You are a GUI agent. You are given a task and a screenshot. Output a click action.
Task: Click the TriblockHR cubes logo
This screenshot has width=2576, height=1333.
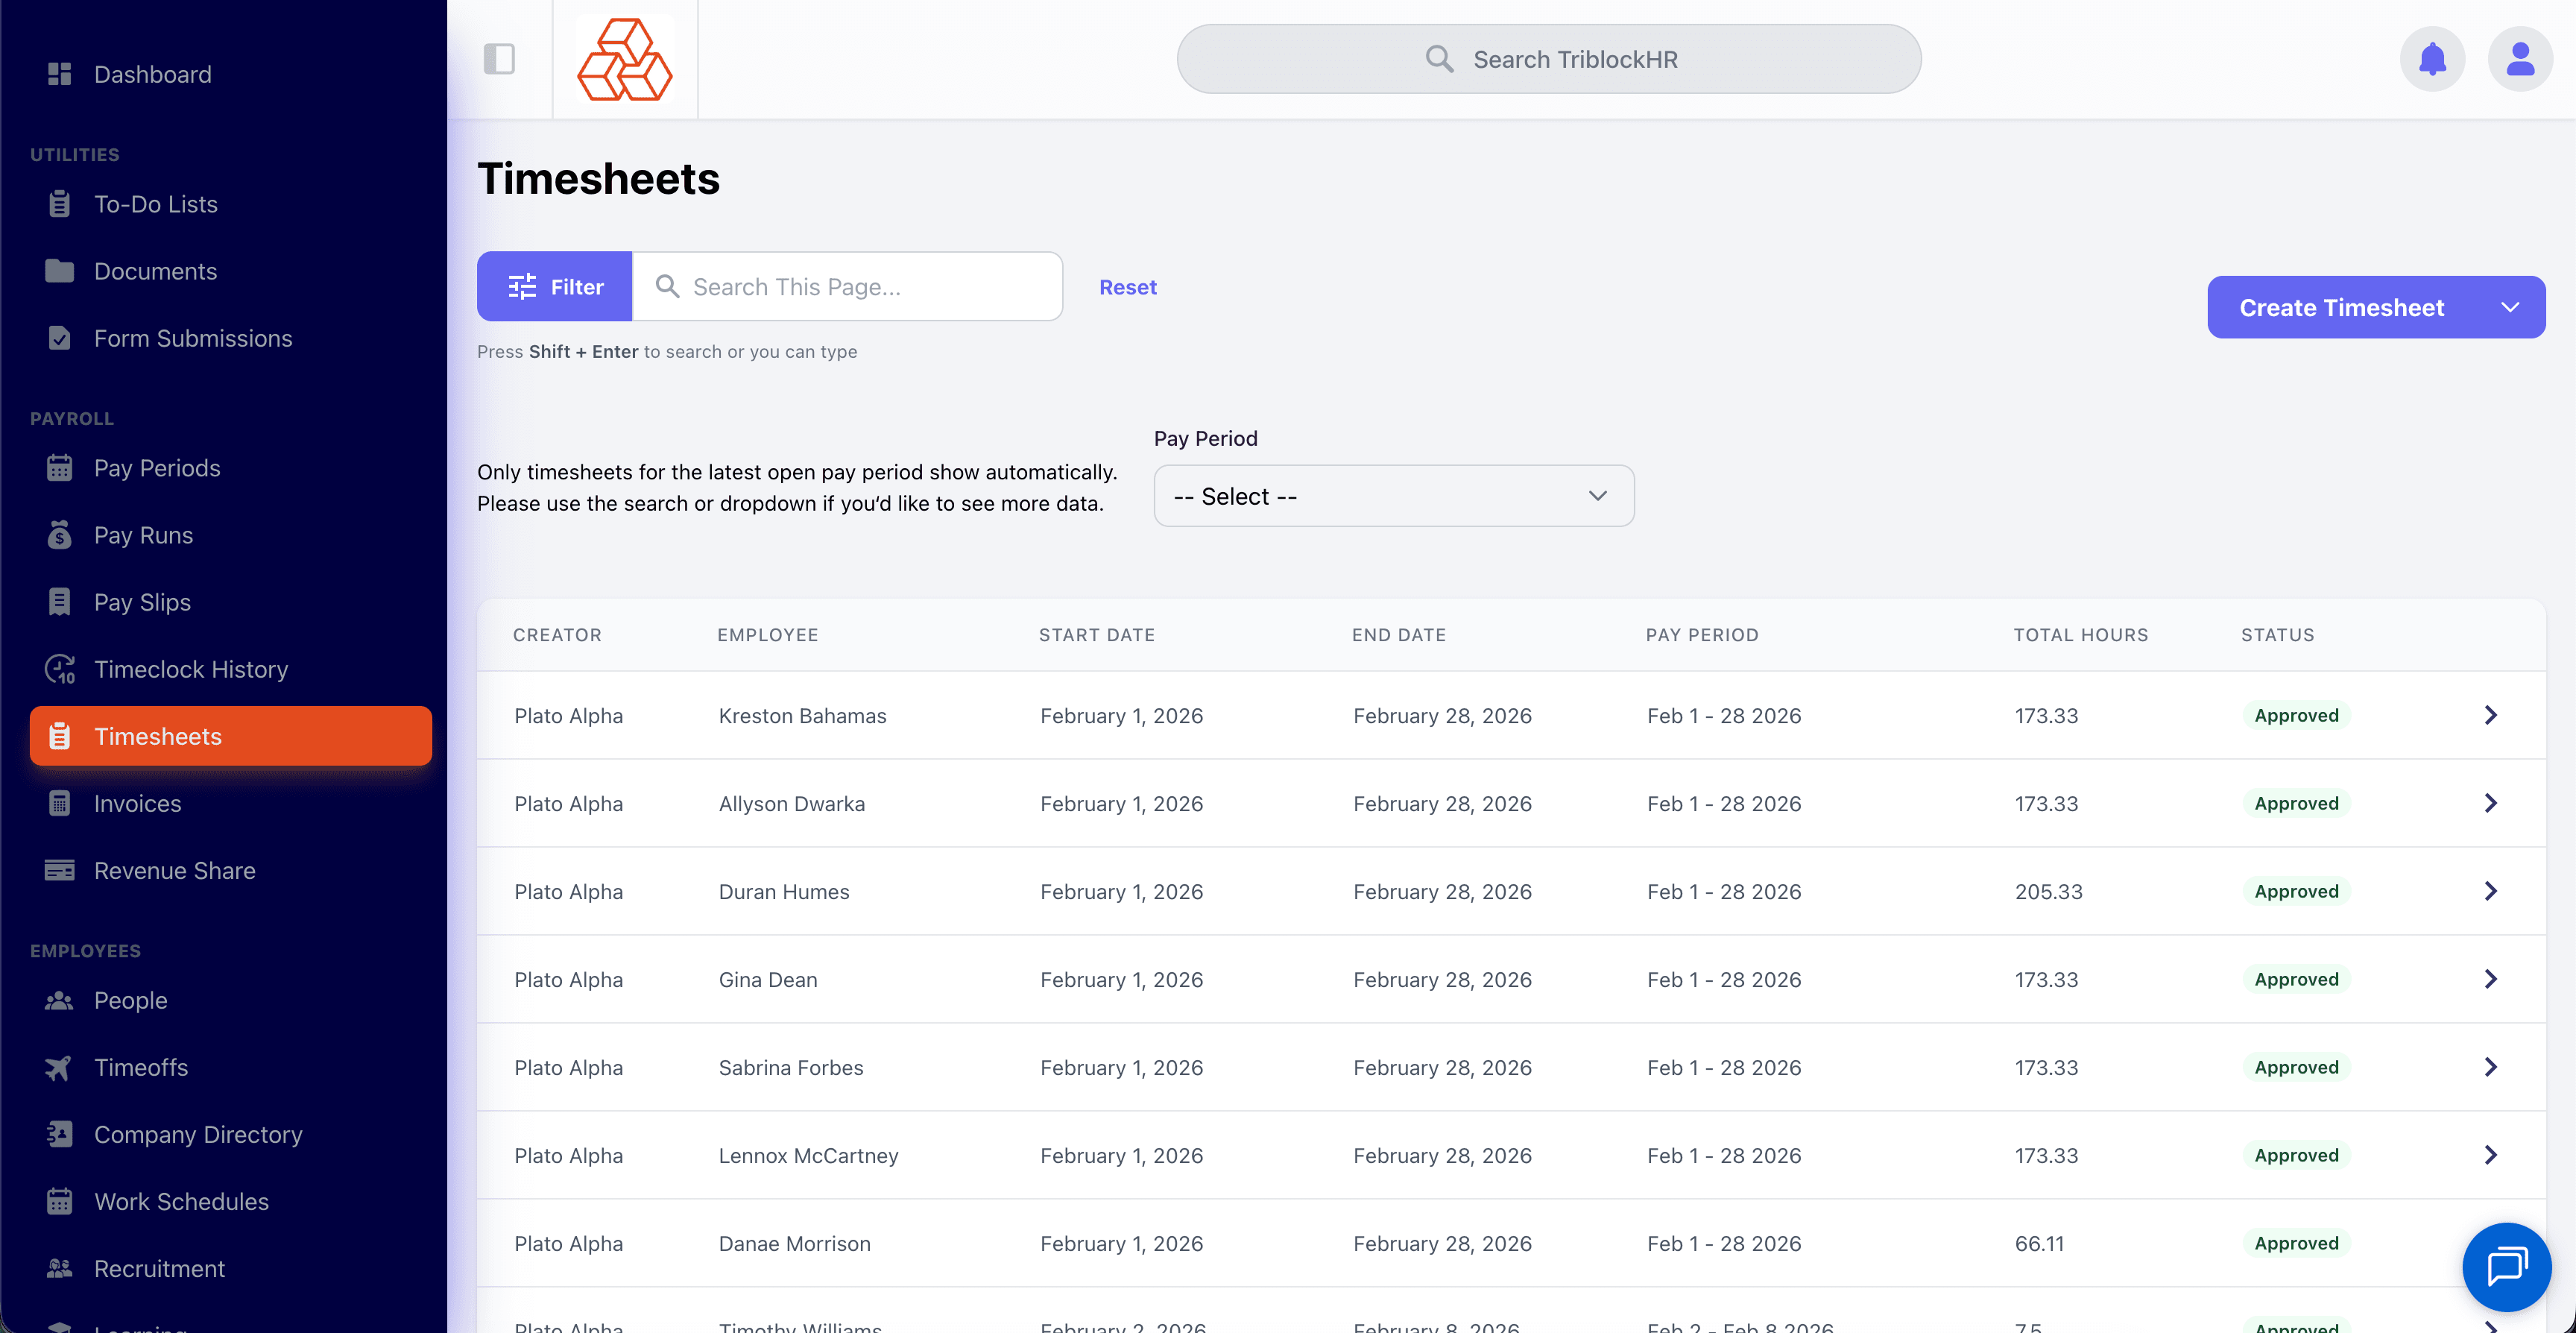pyautogui.click(x=625, y=60)
